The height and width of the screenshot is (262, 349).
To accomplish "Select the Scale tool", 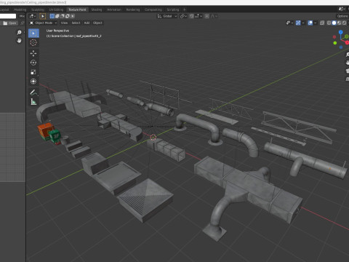I will tap(33, 72).
